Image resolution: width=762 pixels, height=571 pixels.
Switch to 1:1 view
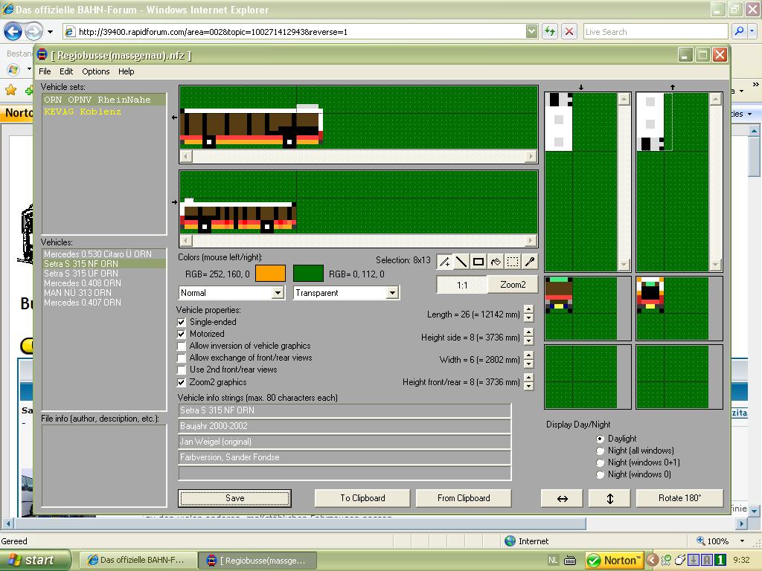point(462,285)
